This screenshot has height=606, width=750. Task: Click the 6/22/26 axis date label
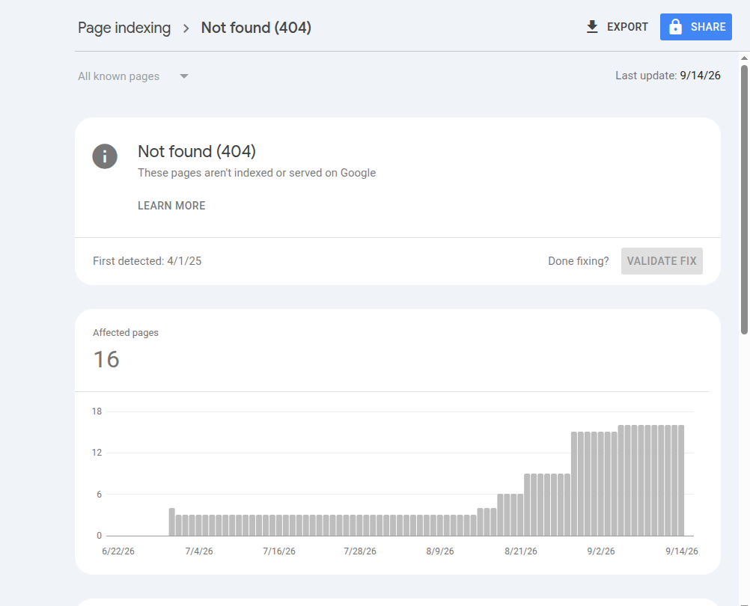point(118,551)
